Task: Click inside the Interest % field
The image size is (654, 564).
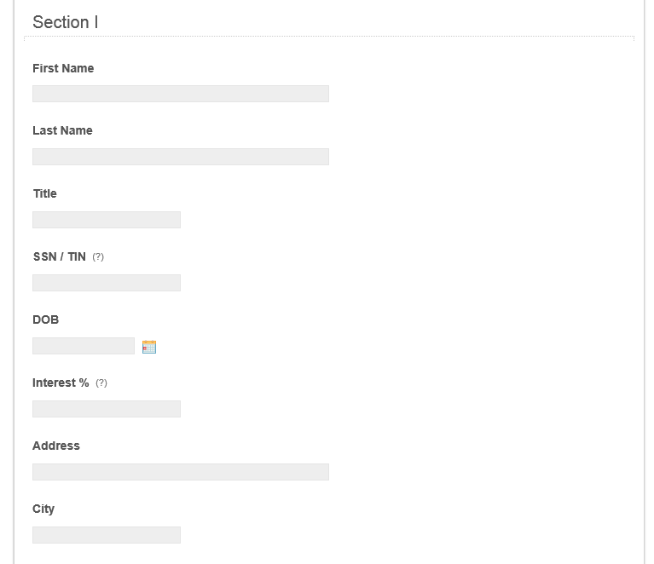Action: pos(107,409)
